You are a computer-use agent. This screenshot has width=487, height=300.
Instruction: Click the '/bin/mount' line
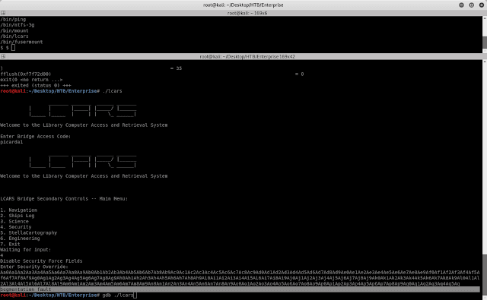[x=14, y=30]
